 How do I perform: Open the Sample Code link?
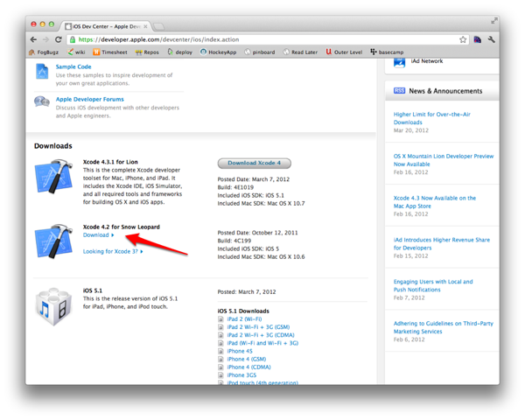pyautogui.click(x=73, y=66)
